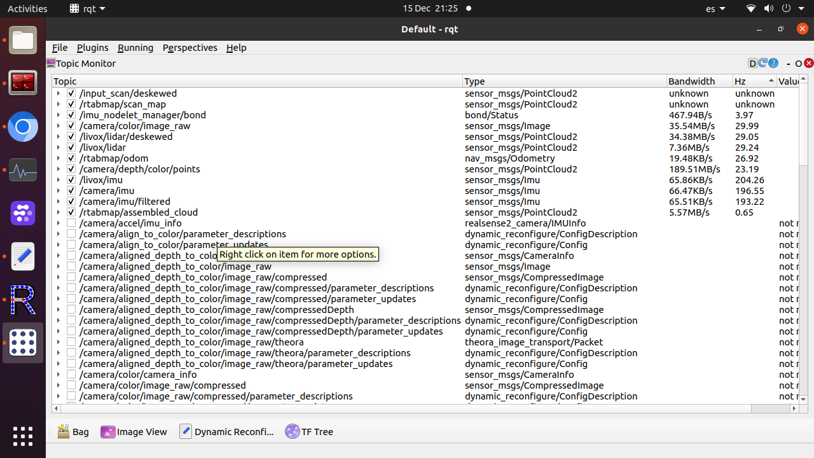Open the Image View plugin
Image resolution: width=814 pixels, height=458 pixels.
click(x=134, y=431)
